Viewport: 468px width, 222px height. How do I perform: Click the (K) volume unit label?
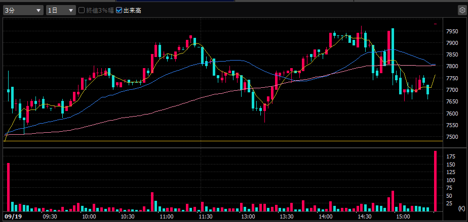(460, 208)
